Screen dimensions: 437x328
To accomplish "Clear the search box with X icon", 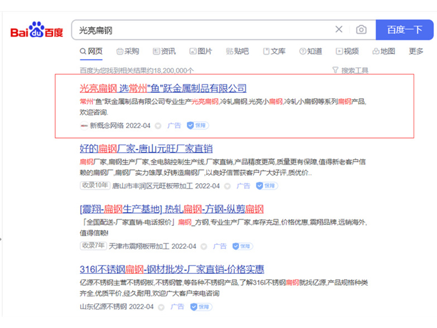I will tap(339, 30).
